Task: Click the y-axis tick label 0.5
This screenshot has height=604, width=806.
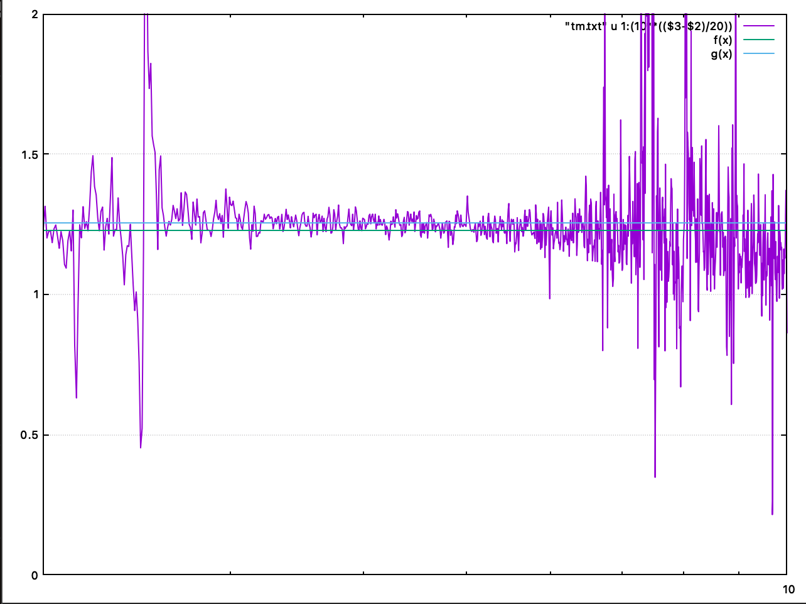Action: (29, 435)
